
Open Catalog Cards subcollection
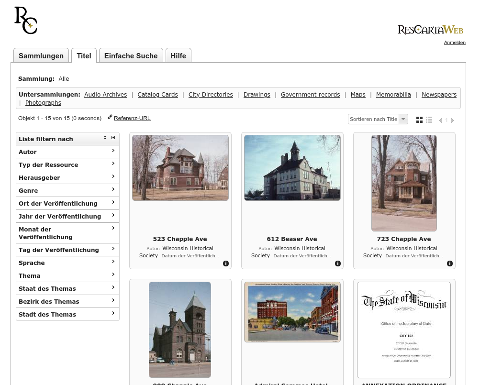[x=157, y=95]
